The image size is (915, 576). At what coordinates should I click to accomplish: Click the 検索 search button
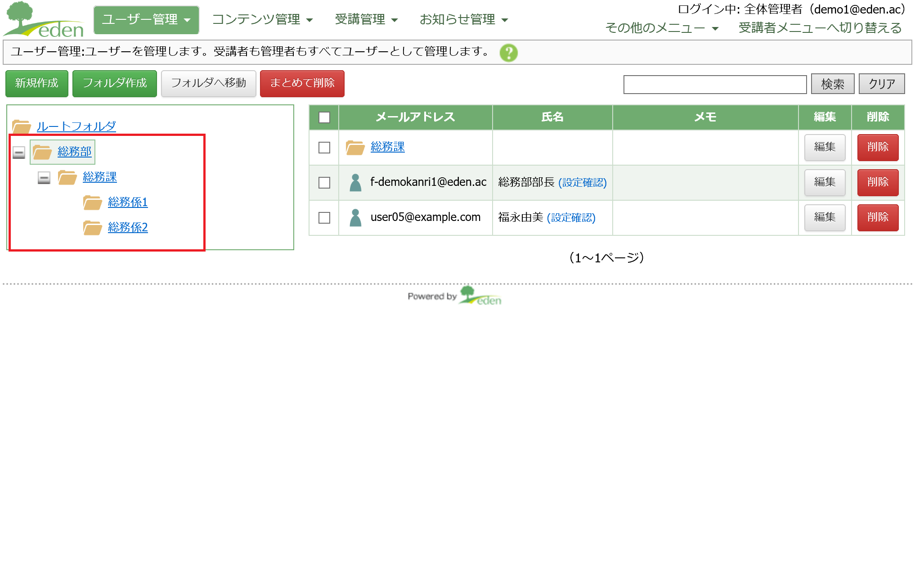pyautogui.click(x=833, y=84)
